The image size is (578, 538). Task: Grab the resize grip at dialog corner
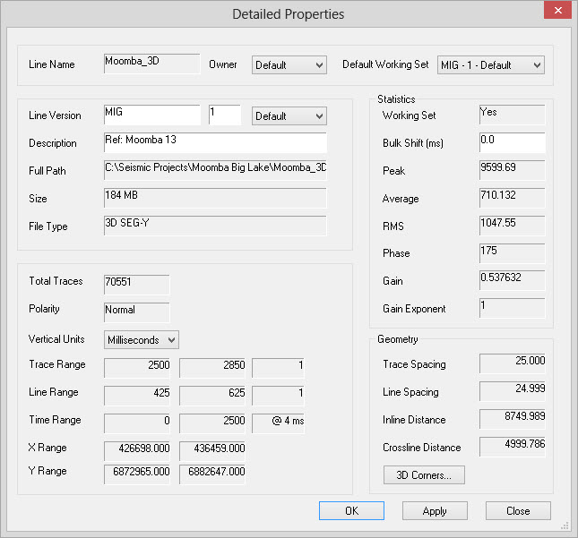[x=565, y=525]
